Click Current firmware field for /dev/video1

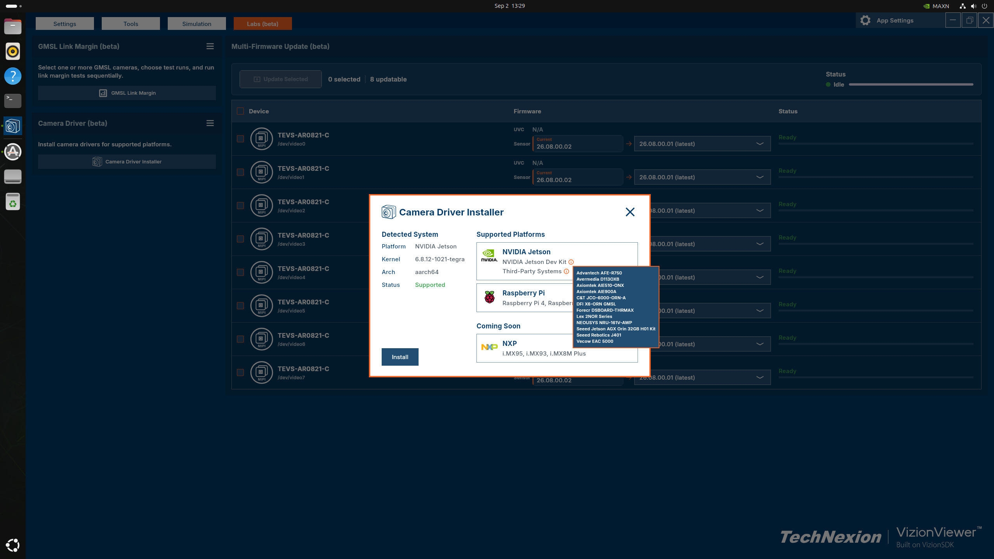pos(578,177)
